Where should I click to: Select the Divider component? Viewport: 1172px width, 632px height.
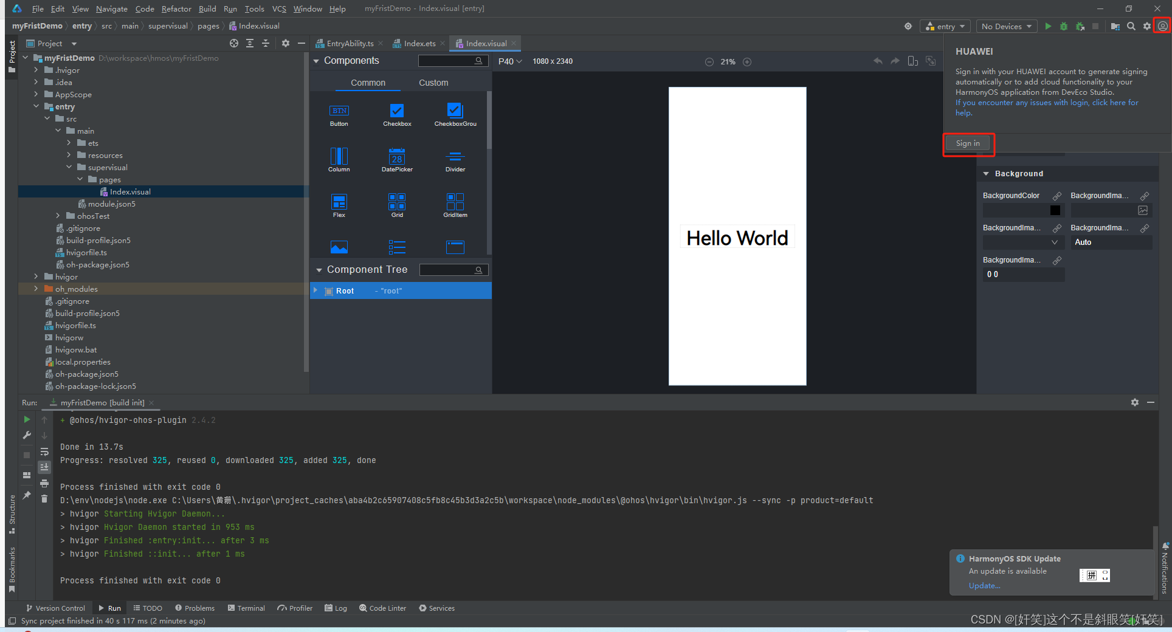(x=455, y=160)
